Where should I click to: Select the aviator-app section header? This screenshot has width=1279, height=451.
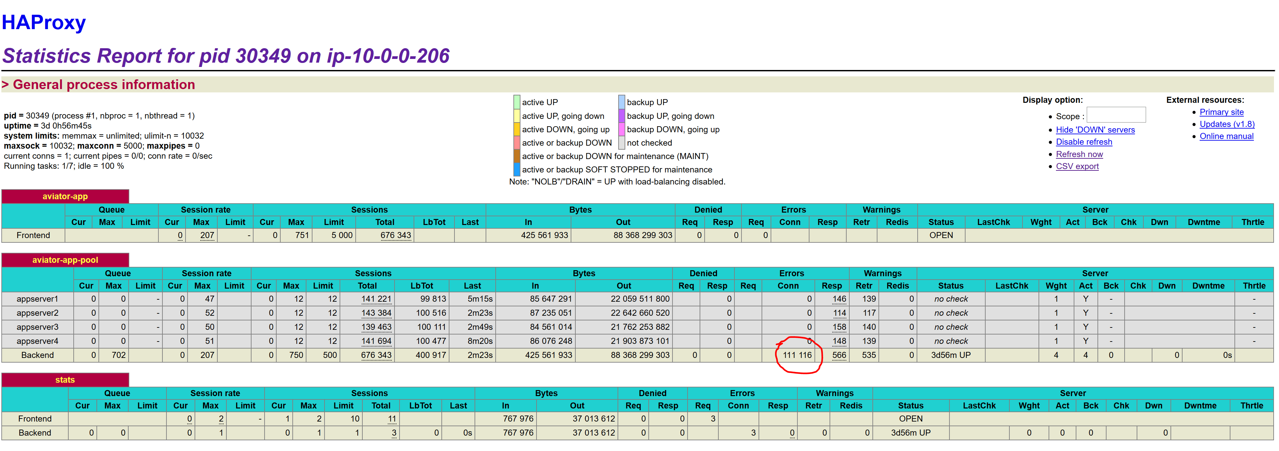point(65,197)
